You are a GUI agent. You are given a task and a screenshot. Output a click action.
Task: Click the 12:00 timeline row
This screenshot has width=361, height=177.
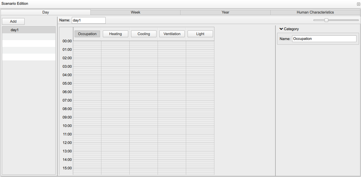coord(141,143)
